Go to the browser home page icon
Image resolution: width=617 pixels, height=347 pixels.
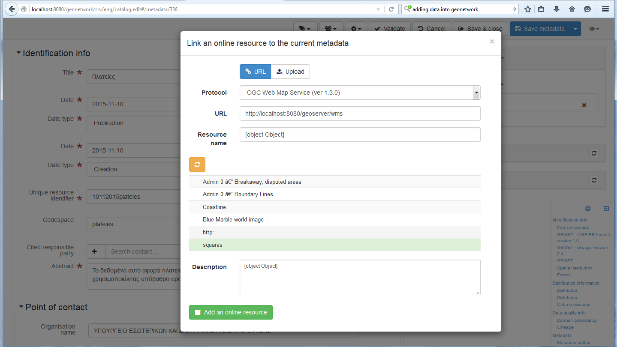pos(572,9)
